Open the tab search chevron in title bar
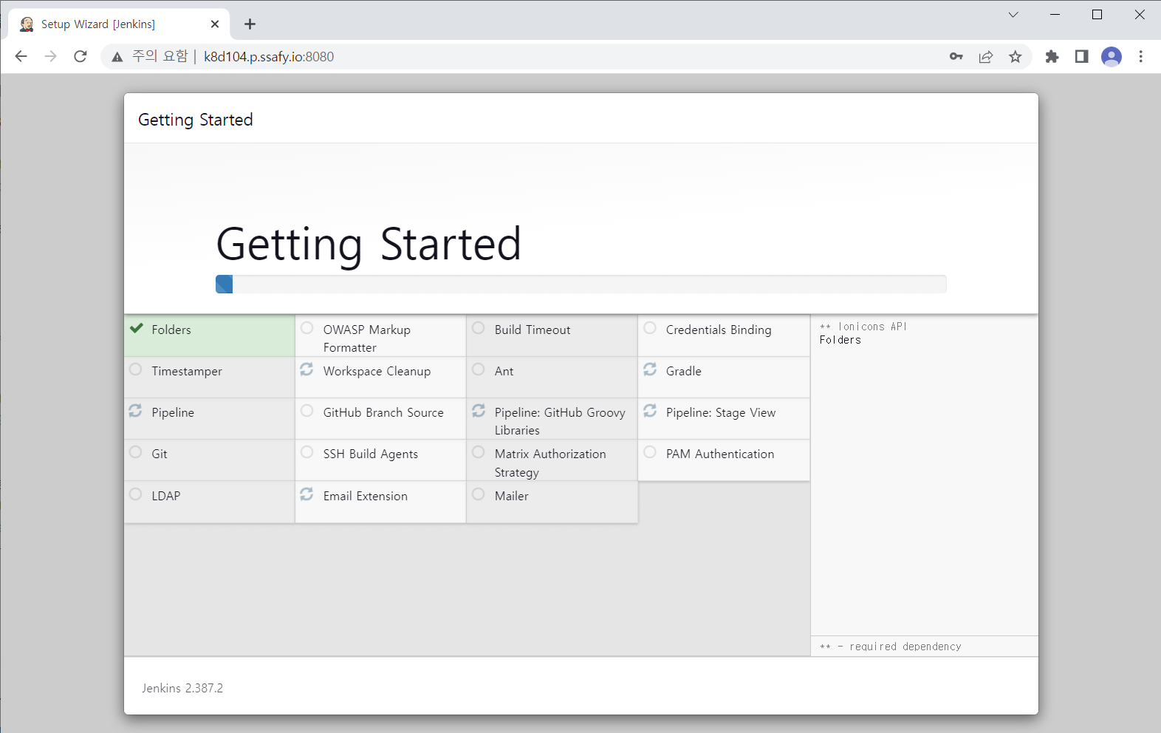The image size is (1161, 733). click(1013, 14)
